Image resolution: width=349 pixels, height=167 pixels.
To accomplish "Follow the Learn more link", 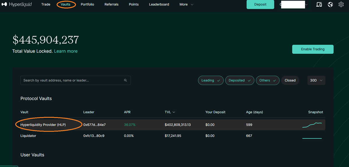I will point(66,51).
